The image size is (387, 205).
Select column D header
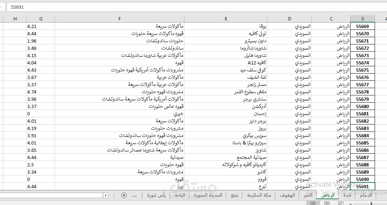(x=289, y=19)
